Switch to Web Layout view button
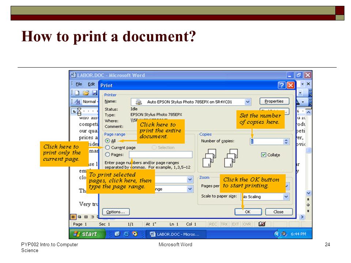This screenshot has height=263, width=351. pos(79,217)
